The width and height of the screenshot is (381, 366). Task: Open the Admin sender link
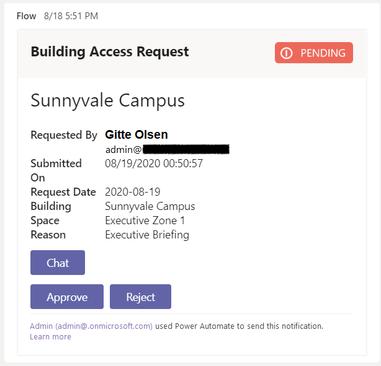click(x=91, y=326)
